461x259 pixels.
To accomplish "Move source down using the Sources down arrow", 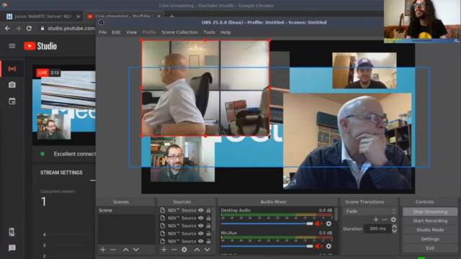I will click(x=207, y=250).
